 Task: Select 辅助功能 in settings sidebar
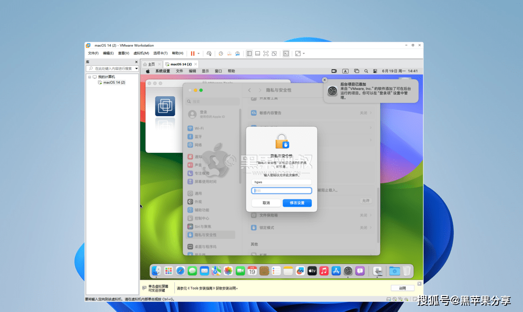pos(210,210)
